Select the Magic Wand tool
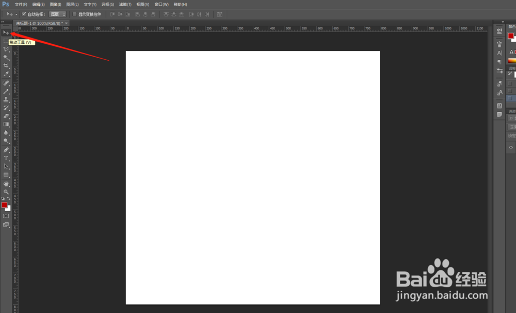Screen dimensions: 516x313 pos(6,58)
